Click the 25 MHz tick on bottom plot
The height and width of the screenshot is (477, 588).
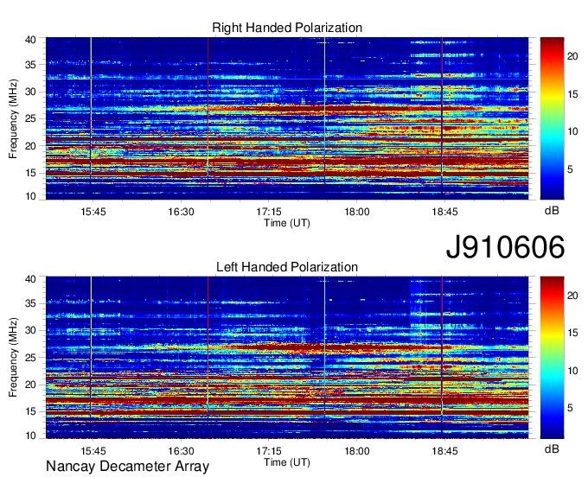click(x=31, y=358)
